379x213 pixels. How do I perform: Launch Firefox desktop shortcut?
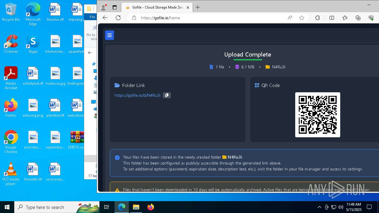[11, 108]
